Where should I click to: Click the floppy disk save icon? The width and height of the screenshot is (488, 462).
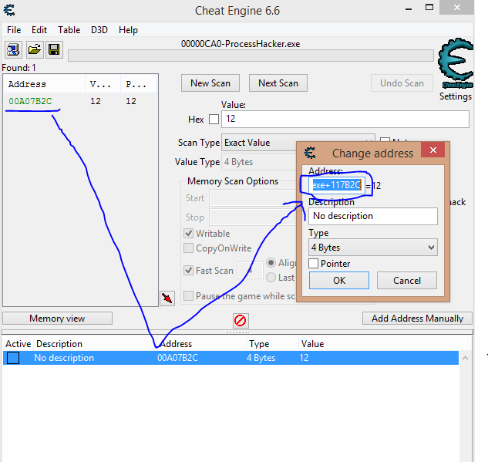(54, 50)
